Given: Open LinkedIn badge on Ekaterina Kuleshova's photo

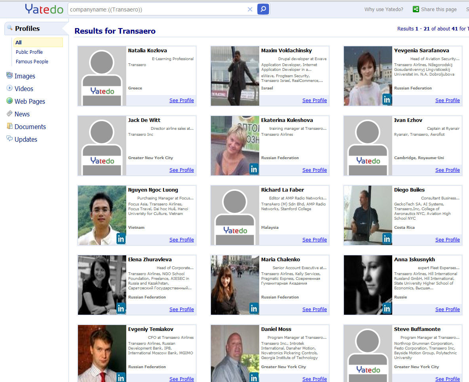Looking at the screenshot, I should pos(254,169).
